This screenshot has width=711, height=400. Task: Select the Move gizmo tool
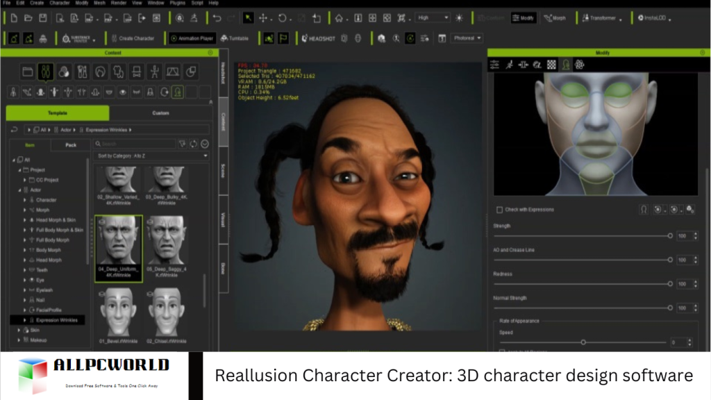tap(263, 18)
